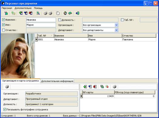Open the Персонал menu
Image resolution: width=159 pixels, height=118 pixels.
7,8
